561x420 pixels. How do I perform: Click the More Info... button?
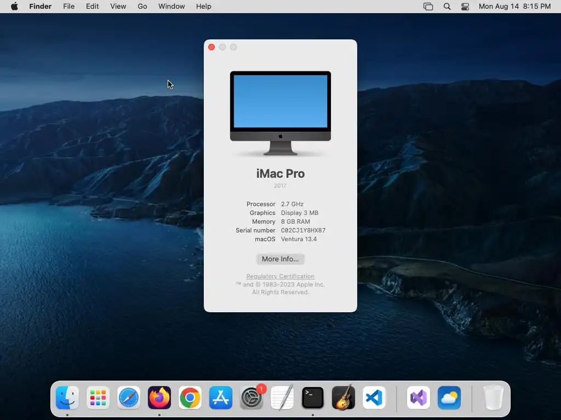pyautogui.click(x=280, y=259)
